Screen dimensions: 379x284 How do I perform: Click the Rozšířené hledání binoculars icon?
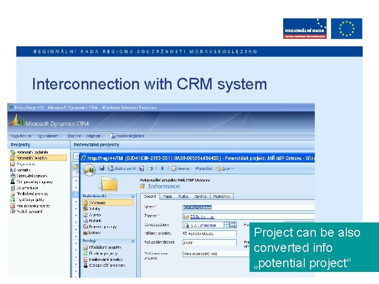[113, 136]
